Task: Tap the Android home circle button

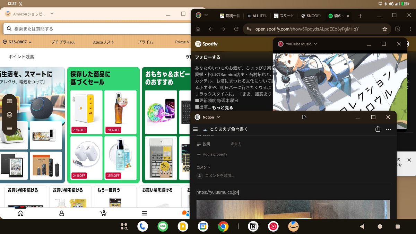Action: pyautogui.click(x=380, y=226)
